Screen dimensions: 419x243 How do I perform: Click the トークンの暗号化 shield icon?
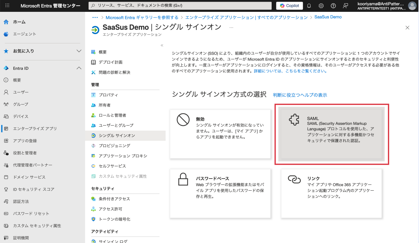click(94, 219)
